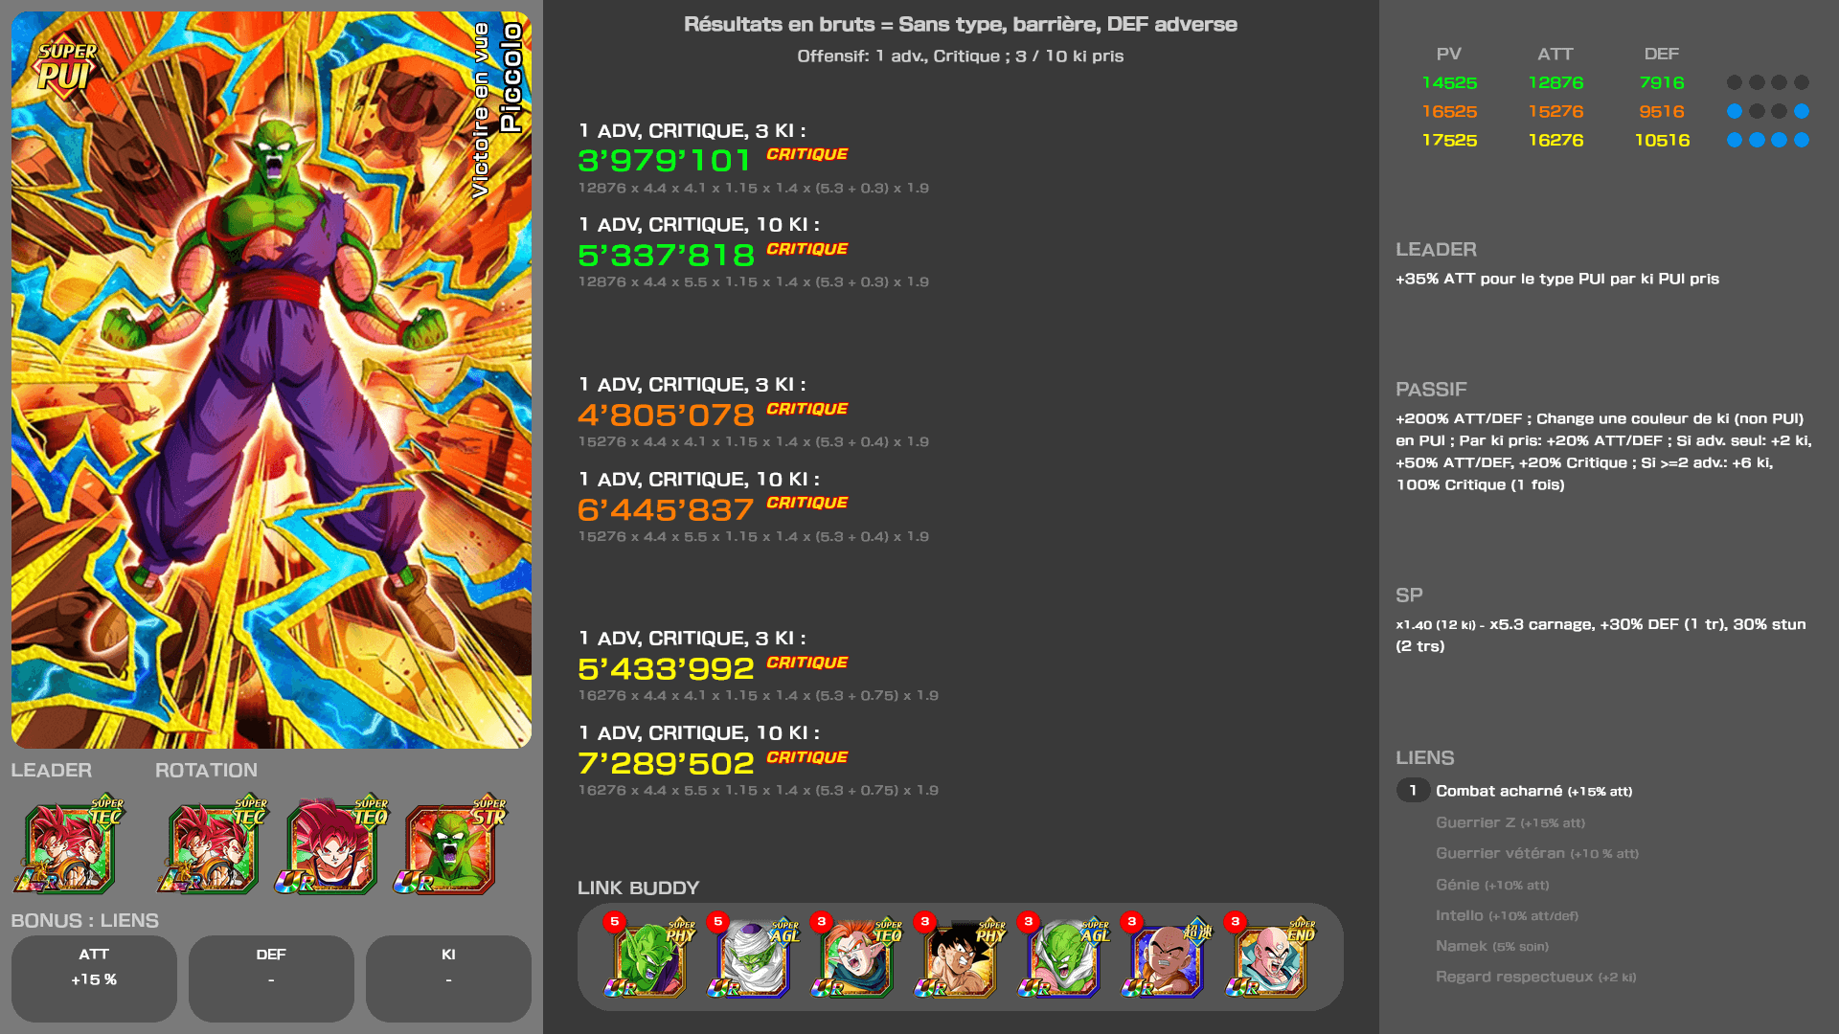Click the Guerrier Z link entry
This screenshot has width=1839, height=1034.
coord(1510,822)
